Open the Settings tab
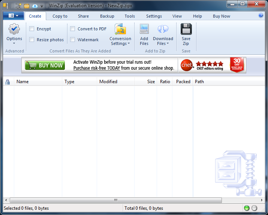 click(x=154, y=16)
